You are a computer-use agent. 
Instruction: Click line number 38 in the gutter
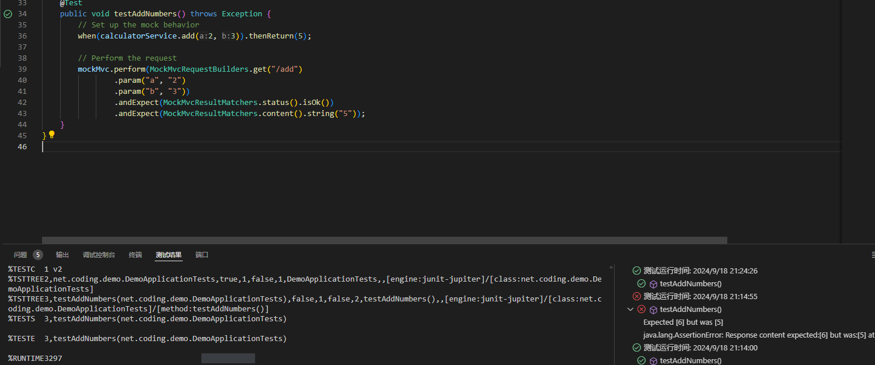click(x=22, y=58)
